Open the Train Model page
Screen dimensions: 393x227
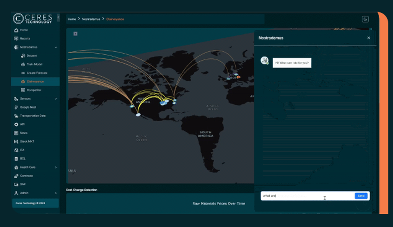(x=35, y=64)
